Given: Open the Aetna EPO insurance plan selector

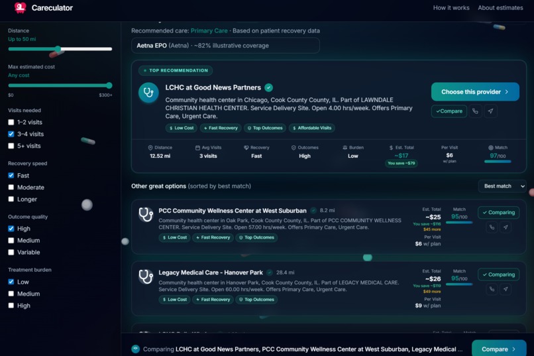Looking at the screenshot, I should (225, 46).
